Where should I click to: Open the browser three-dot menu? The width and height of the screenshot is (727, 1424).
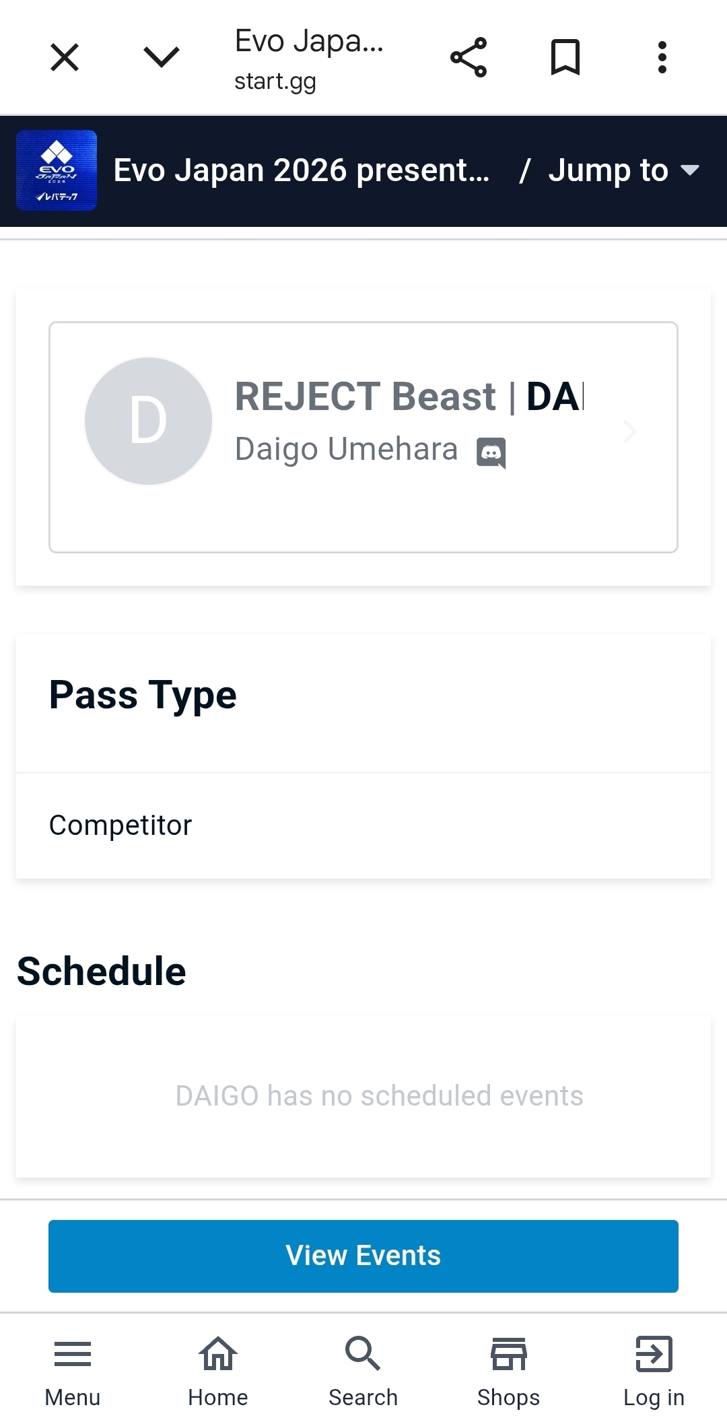click(x=662, y=57)
